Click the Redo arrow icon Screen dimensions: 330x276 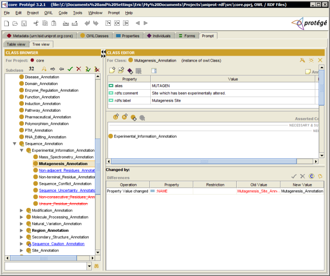coord(96,23)
